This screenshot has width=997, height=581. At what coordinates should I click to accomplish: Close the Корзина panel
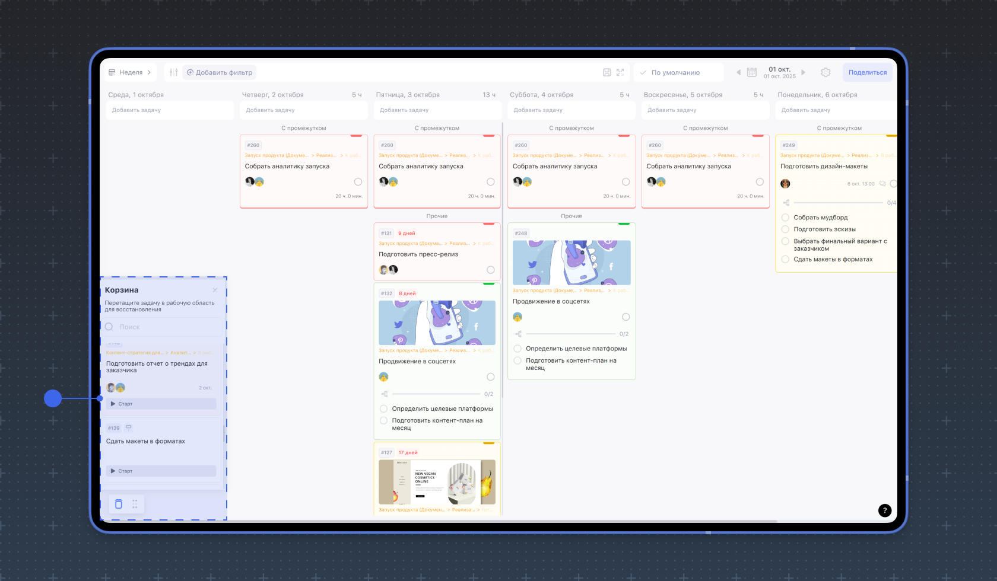(215, 290)
